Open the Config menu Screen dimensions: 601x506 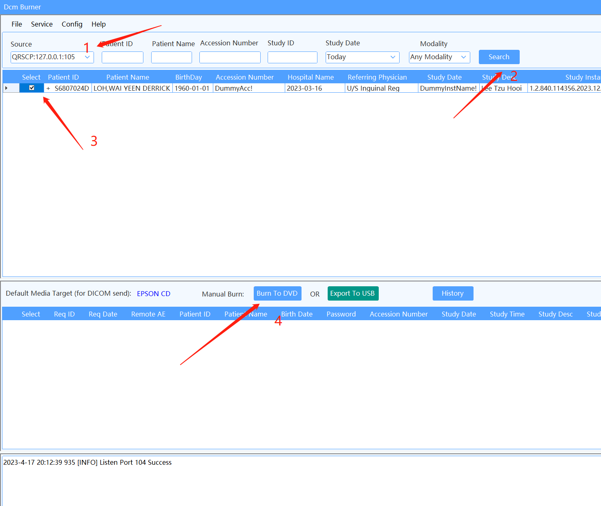(72, 24)
